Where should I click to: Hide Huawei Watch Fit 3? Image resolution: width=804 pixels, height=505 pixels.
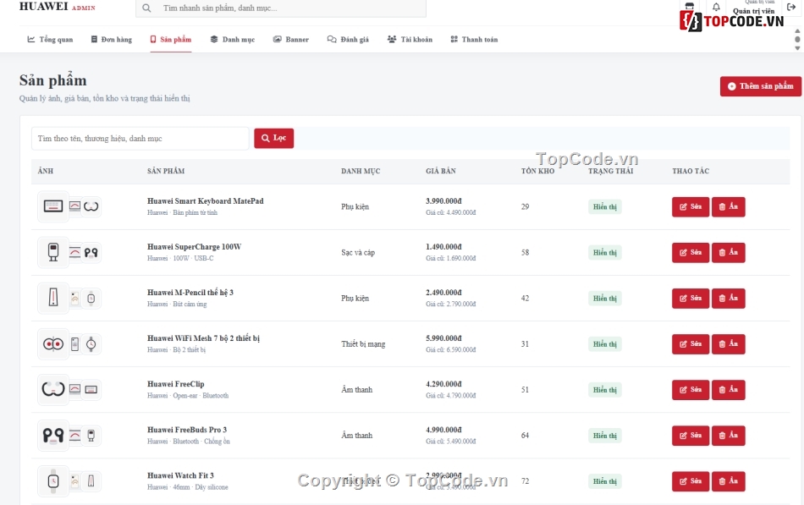point(728,481)
